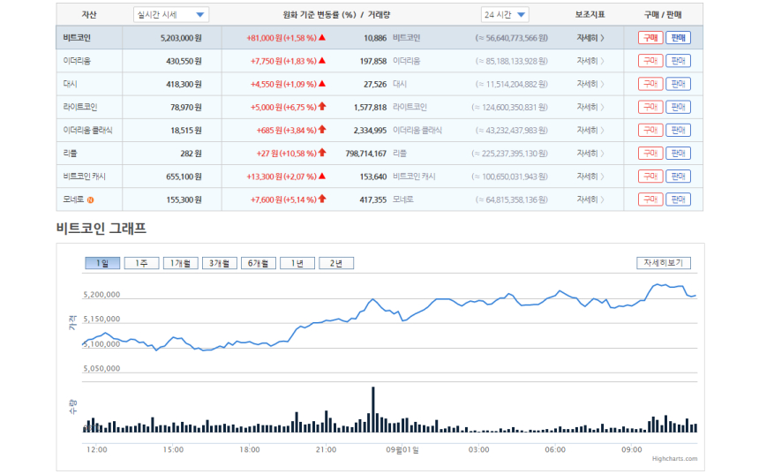Buy 라이트코인 using 구매 button
This screenshot has height=474, width=759.
[650, 107]
